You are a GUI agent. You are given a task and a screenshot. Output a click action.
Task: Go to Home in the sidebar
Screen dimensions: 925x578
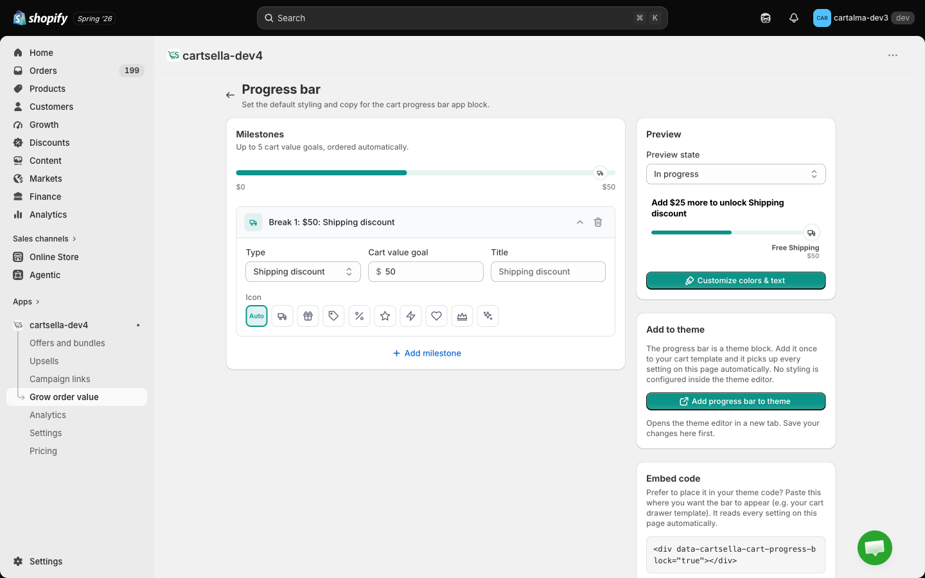tap(77, 53)
